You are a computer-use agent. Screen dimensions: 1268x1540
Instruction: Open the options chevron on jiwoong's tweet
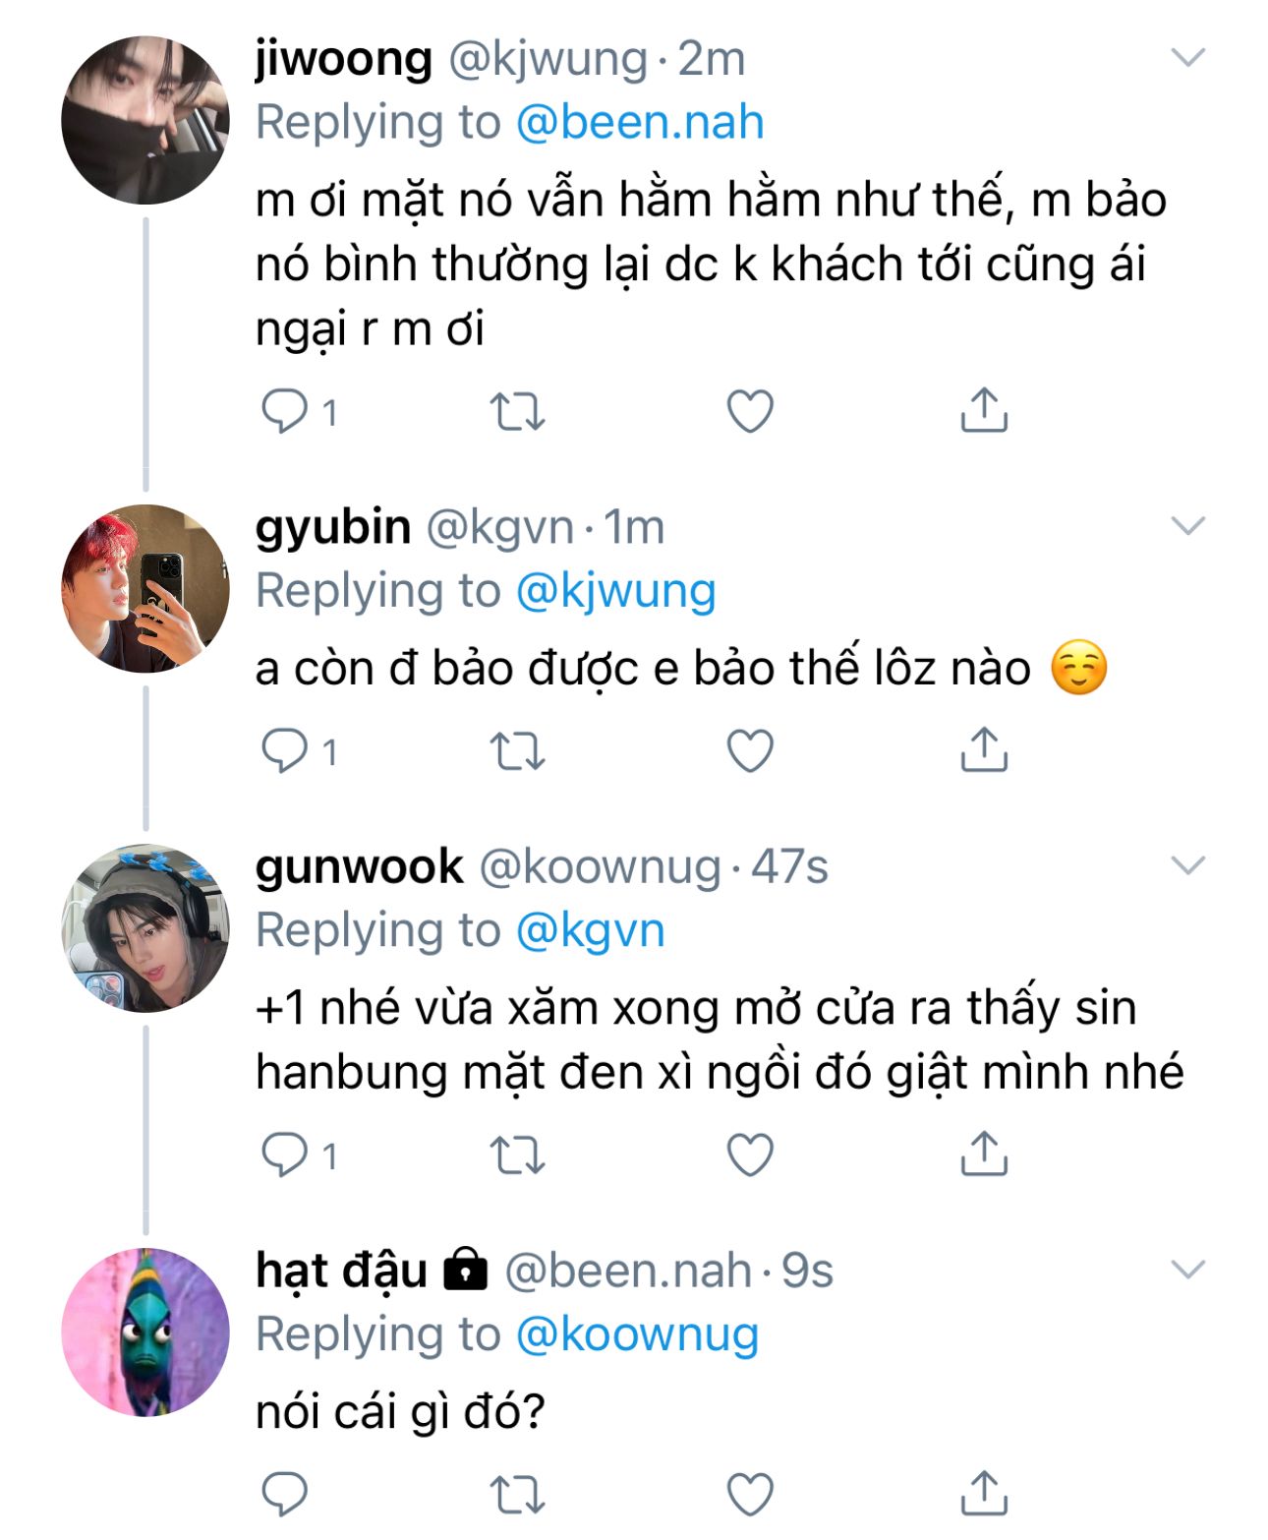tap(1188, 58)
